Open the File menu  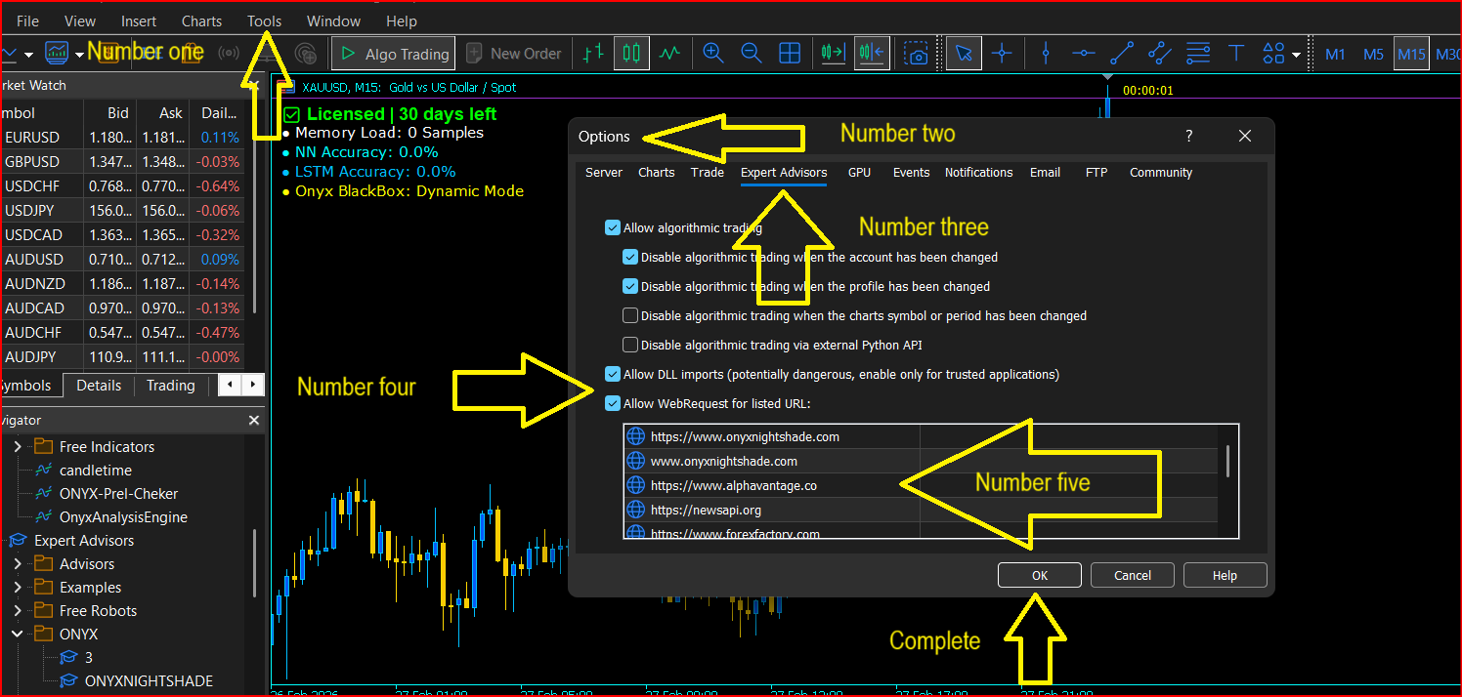[x=28, y=20]
